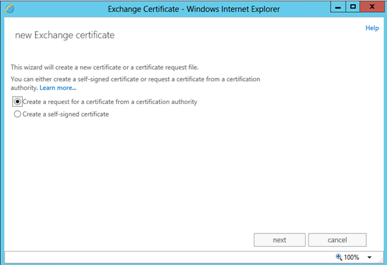
Task: Minimize the Exchange Certificate window
Action: (x=338, y=7)
